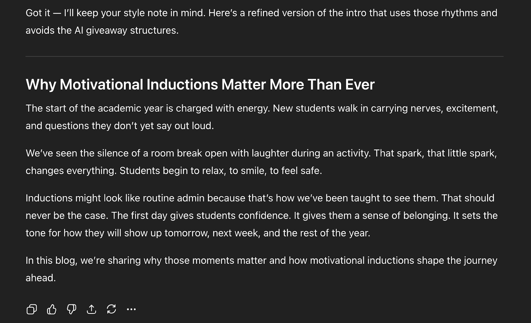The height and width of the screenshot is (323, 531).
Task: Click the text 'questions they don't yet say out loud'
Action: (129, 126)
